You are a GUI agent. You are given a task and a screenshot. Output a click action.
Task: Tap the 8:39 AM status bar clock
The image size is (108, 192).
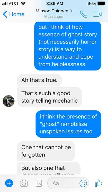(x=55, y=4)
